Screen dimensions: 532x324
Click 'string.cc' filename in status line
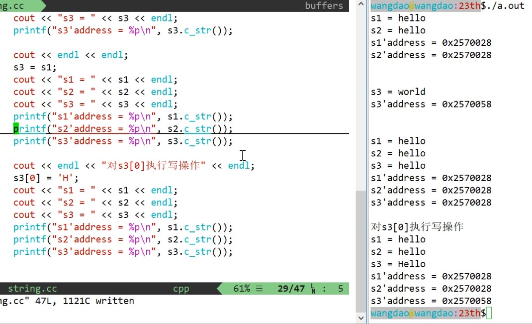coord(32,288)
